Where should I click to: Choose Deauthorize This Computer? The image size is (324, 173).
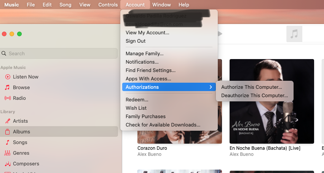[254, 96]
